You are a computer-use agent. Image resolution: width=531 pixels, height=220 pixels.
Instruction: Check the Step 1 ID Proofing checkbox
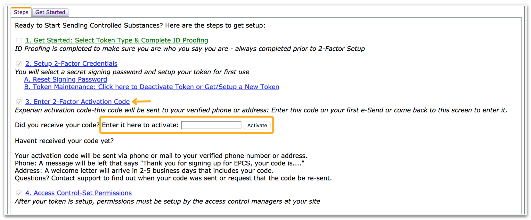click(x=19, y=41)
